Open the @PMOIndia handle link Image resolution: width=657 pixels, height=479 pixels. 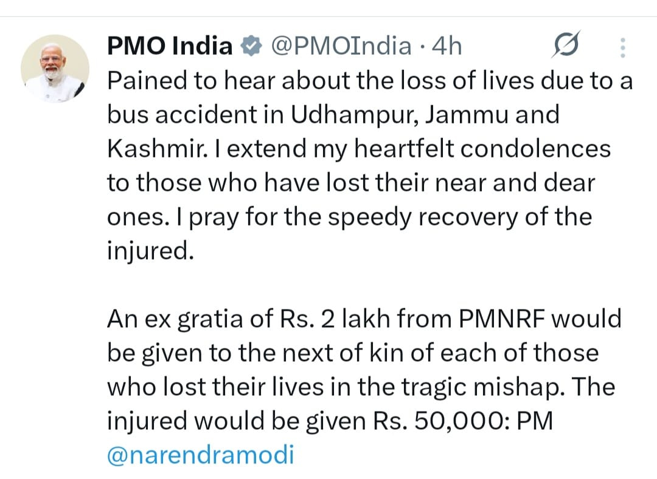340,46
